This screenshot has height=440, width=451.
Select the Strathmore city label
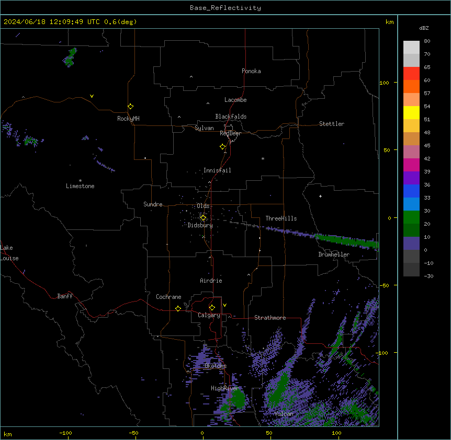pos(270,318)
